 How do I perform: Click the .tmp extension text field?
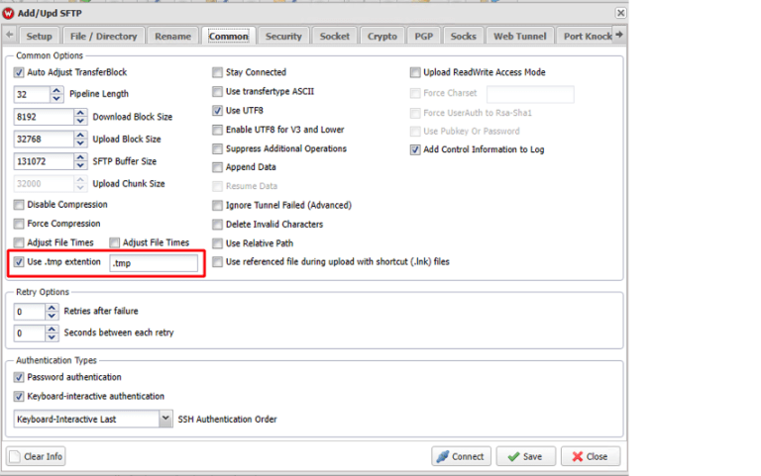[x=154, y=263]
